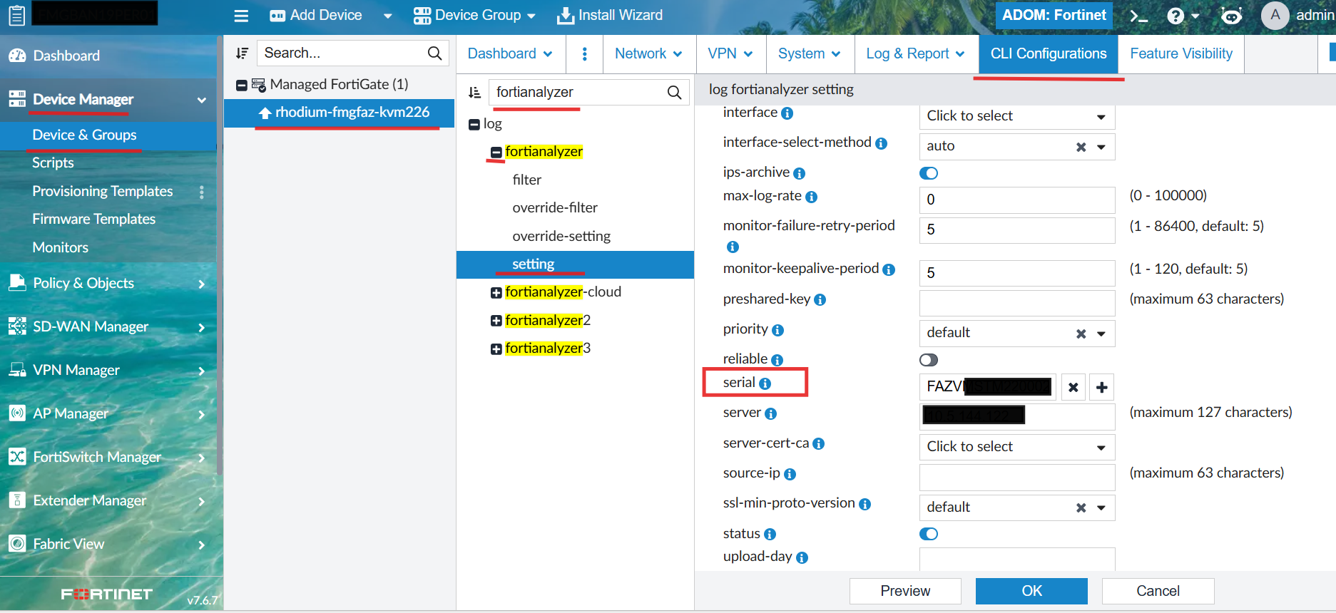Open Scripts in the sidebar
The height and width of the screenshot is (613, 1336).
click(x=53, y=163)
